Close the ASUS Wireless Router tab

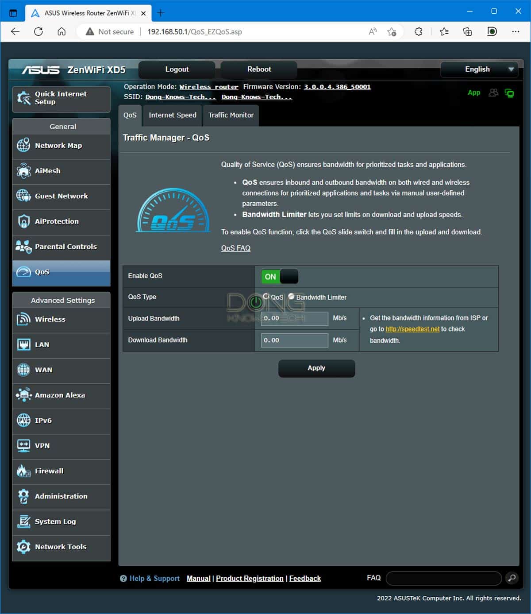tap(143, 13)
